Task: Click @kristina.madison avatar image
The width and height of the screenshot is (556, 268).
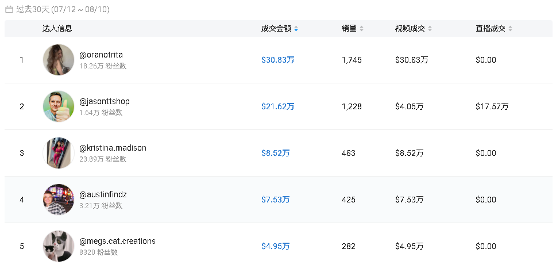Action: point(59,153)
